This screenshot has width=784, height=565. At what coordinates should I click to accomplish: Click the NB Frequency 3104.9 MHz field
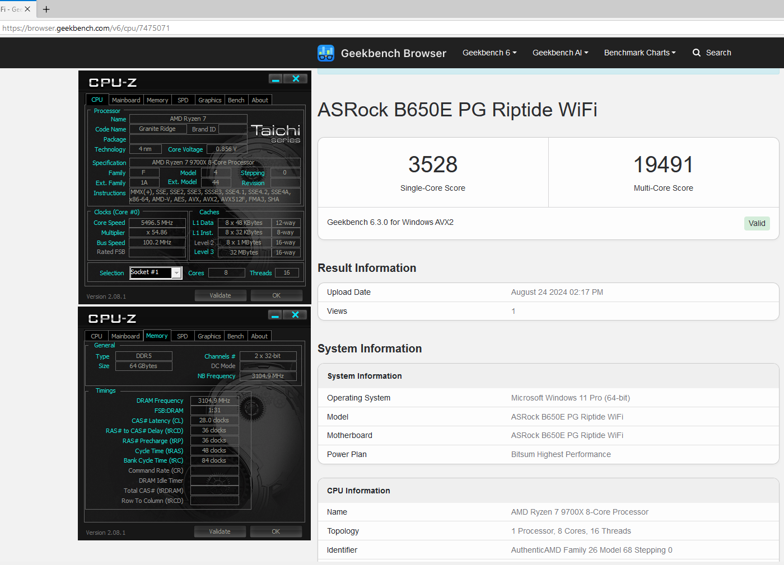tap(268, 376)
